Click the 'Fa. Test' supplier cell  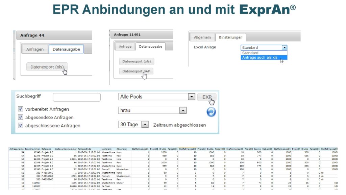pyautogui.click(x=106, y=187)
